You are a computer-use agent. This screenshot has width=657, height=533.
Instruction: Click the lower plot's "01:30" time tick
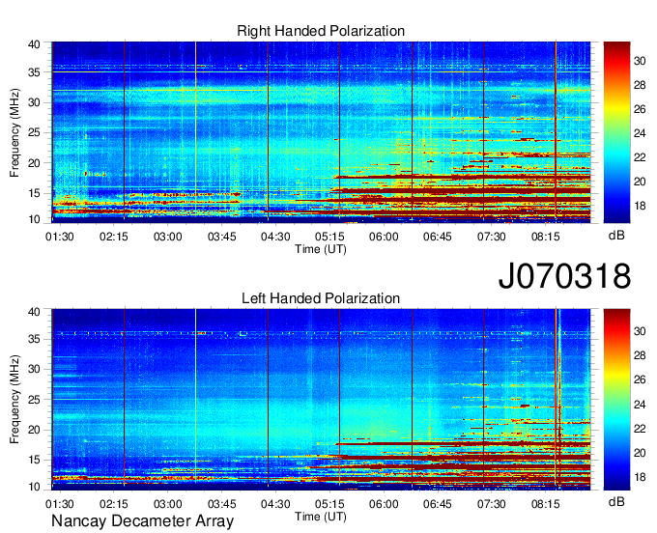[x=60, y=504]
